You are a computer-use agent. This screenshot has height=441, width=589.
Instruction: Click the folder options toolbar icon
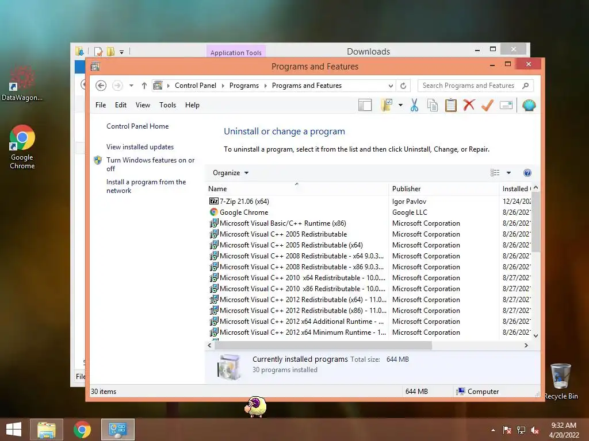[x=387, y=106]
